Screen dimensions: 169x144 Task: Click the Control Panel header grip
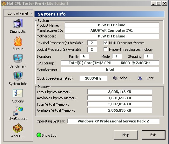[31, 13]
